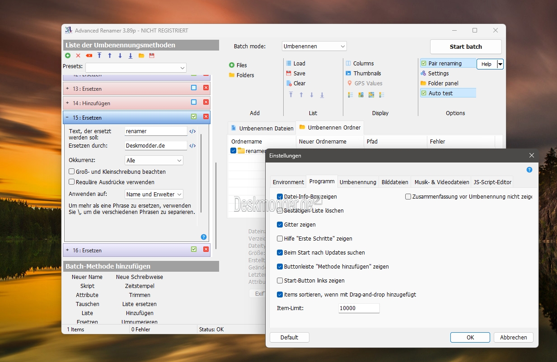
Task: Click help icon in Einstellungen dialog
Action: click(529, 170)
